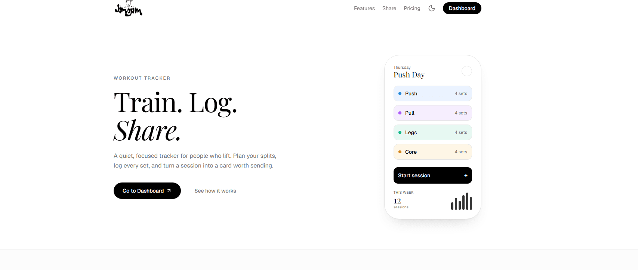Open the Share nav link
638x270 pixels.
(389, 8)
